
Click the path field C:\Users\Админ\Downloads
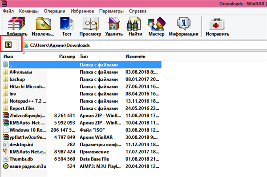pos(60,45)
